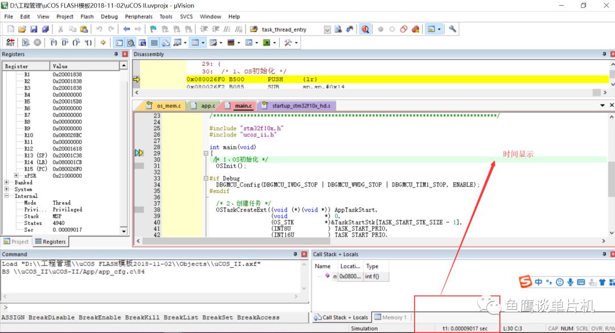Toggle the Command window icon
This screenshot has height=333, width=615.
point(119,43)
